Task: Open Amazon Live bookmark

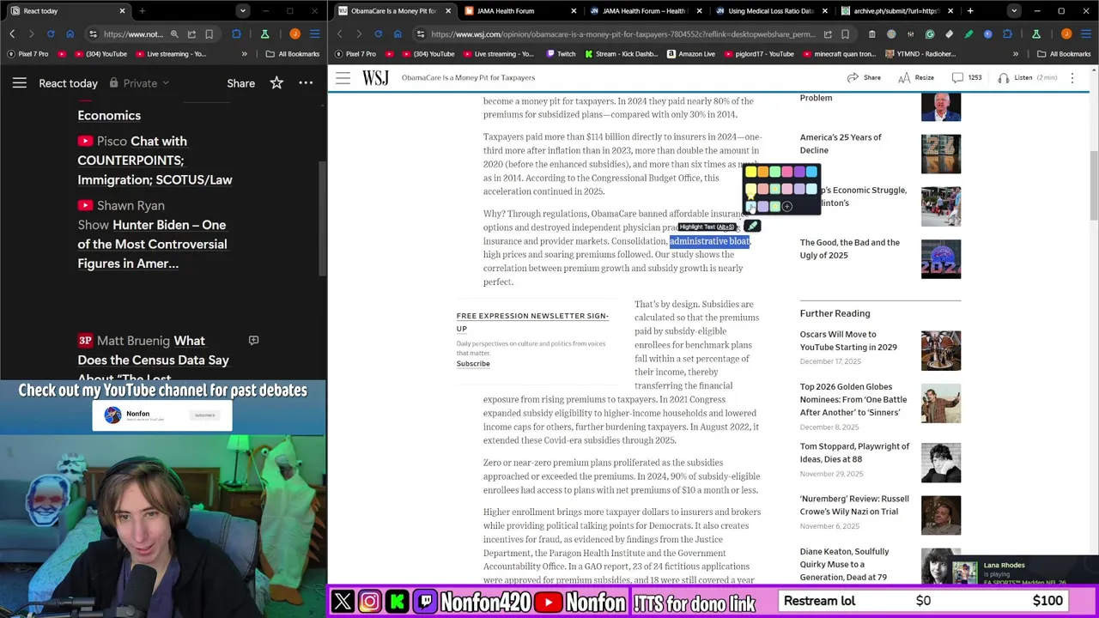Action: [x=690, y=54]
